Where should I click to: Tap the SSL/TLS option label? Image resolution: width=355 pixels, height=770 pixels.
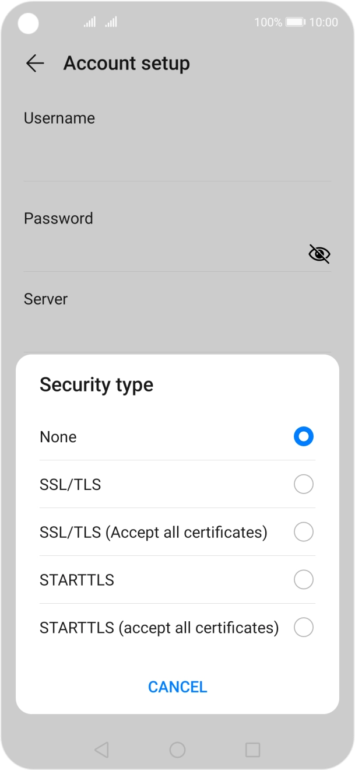tap(70, 484)
